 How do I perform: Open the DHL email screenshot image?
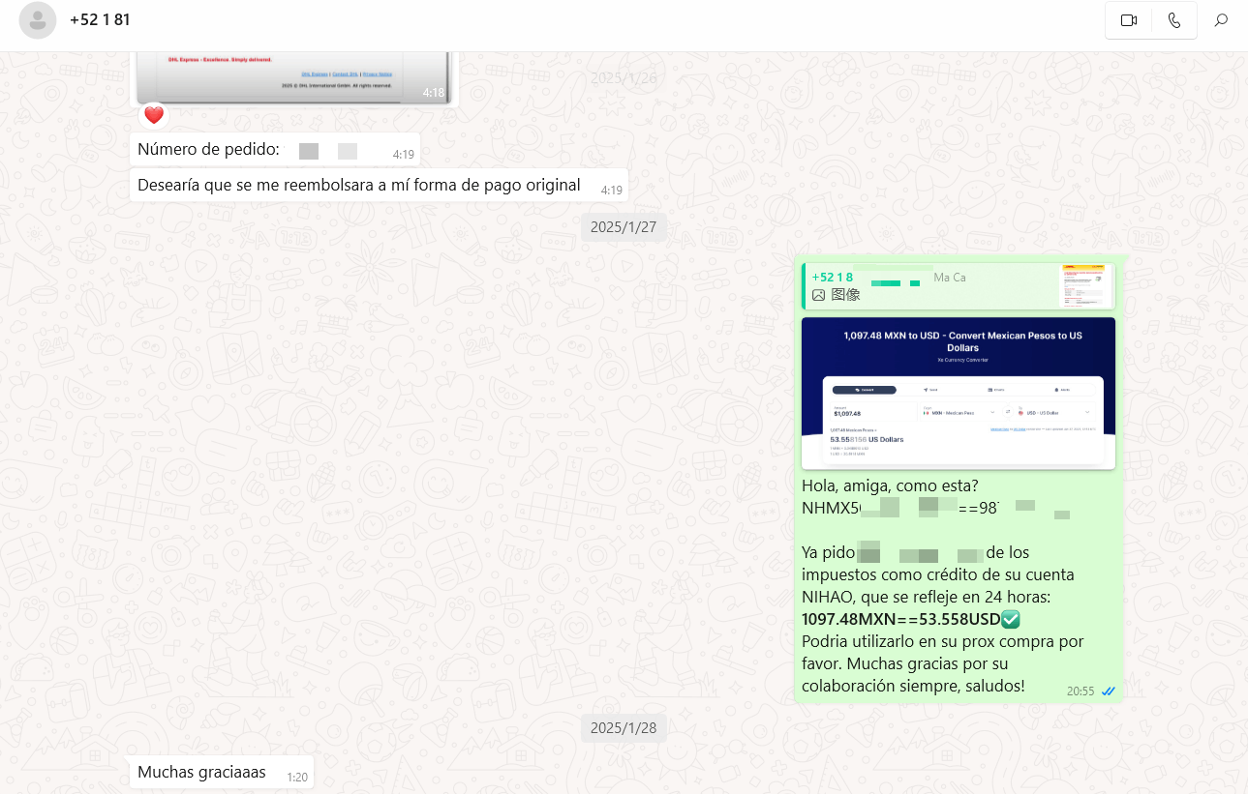point(293,77)
